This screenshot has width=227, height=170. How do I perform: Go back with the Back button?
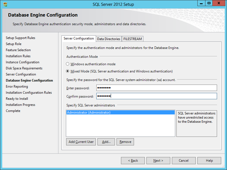point(133,161)
